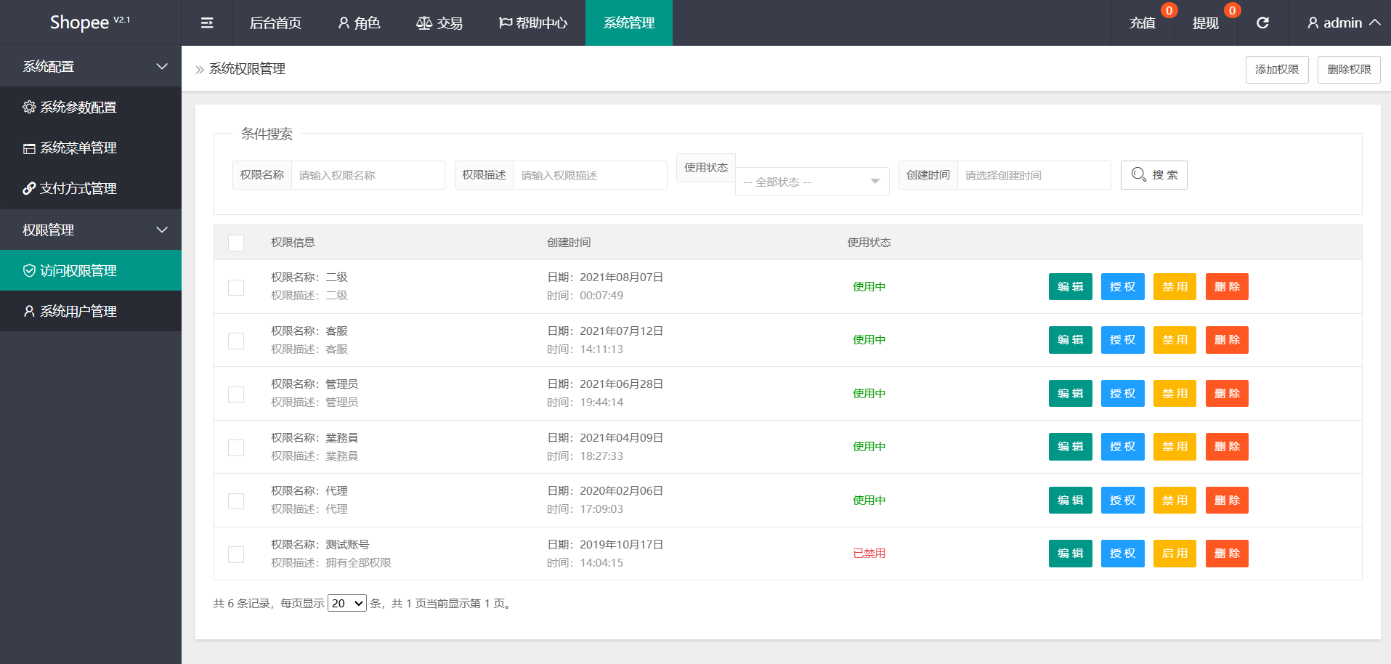Check the 二级 row checkbox

coord(236,287)
